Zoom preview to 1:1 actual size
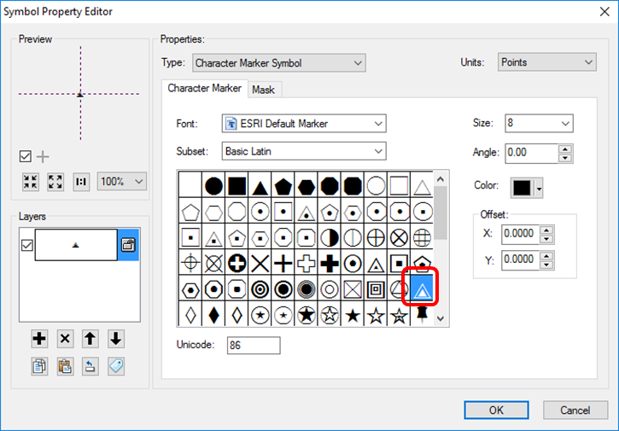619x431 pixels. [81, 182]
